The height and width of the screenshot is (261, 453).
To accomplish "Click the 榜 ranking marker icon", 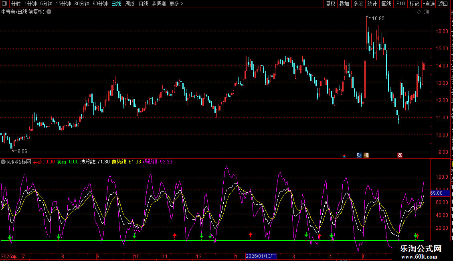I will [366, 155].
